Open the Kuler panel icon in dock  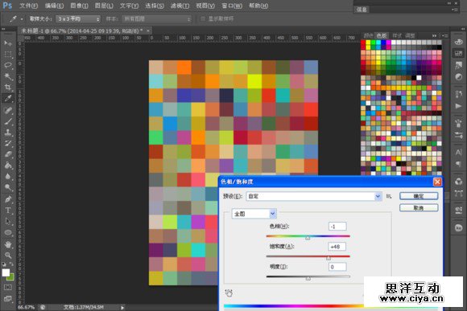point(459,227)
